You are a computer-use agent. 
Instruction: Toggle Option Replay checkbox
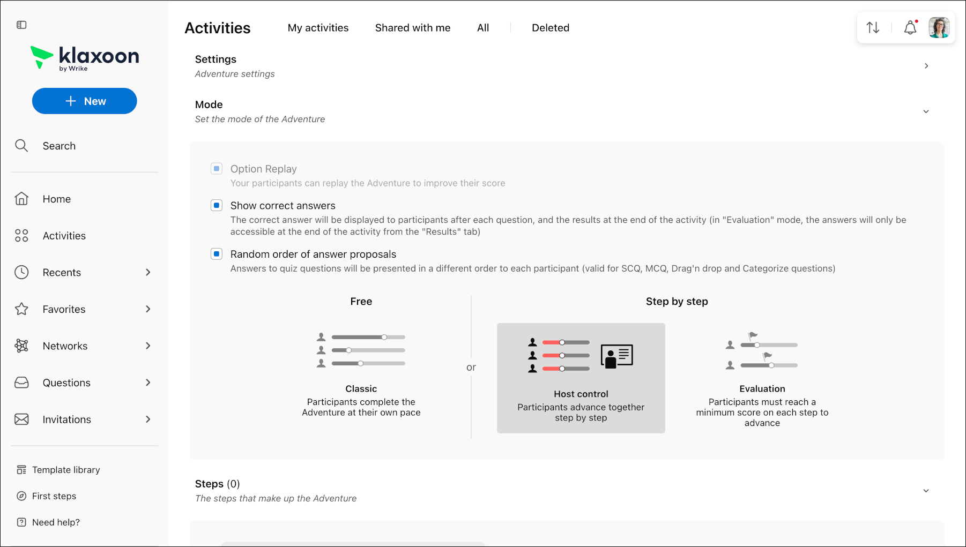tap(217, 169)
